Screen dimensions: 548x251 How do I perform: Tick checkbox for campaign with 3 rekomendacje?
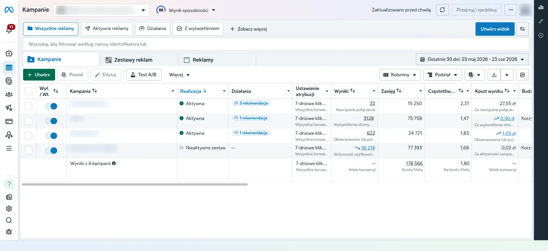coord(28,106)
